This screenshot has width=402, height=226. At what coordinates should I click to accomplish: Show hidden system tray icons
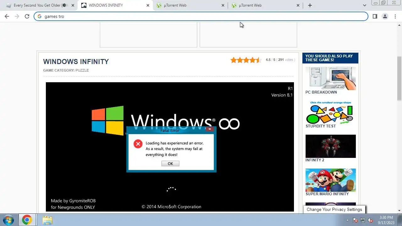point(348,220)
